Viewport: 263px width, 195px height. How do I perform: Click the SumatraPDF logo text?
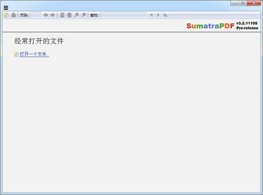tap(210, 26)
